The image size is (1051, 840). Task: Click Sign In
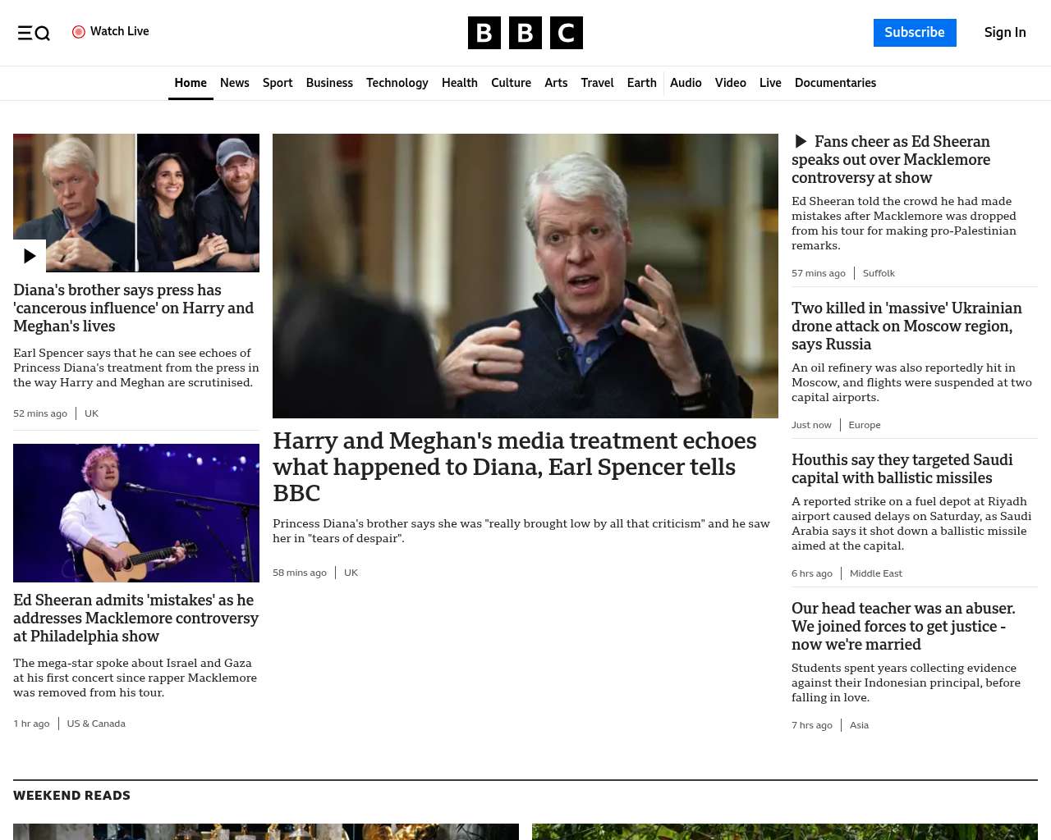1005,33
